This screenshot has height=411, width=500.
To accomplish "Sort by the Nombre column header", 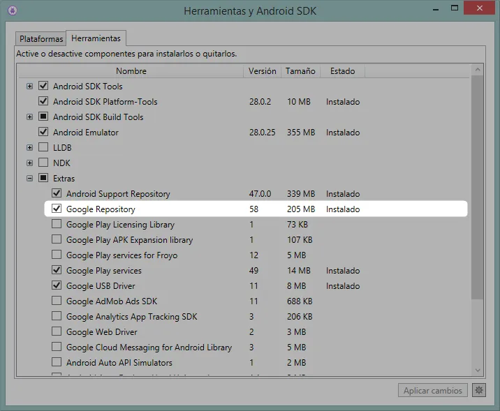I will 131,70.
